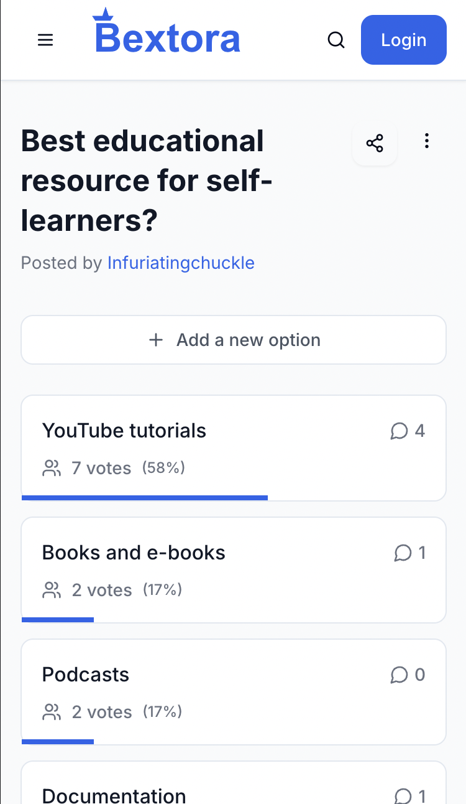Open comments on Documentation option
Screen dimensions: 466x804
(x=410, y=796)
